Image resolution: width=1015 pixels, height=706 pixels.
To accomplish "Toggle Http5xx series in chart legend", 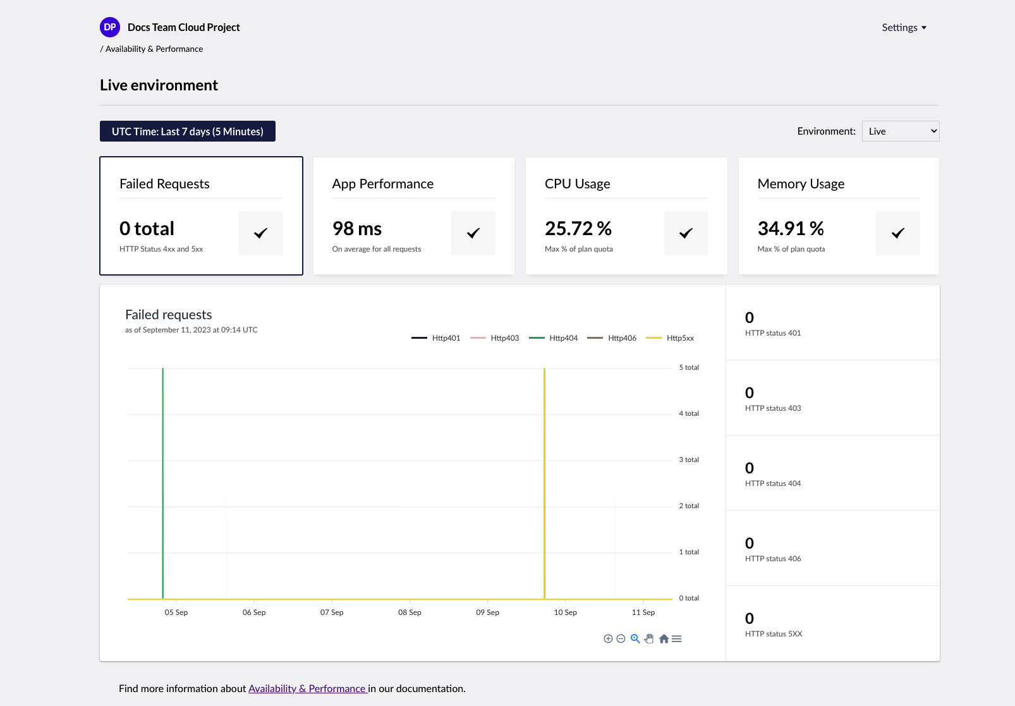I will (x=680, y=338).
